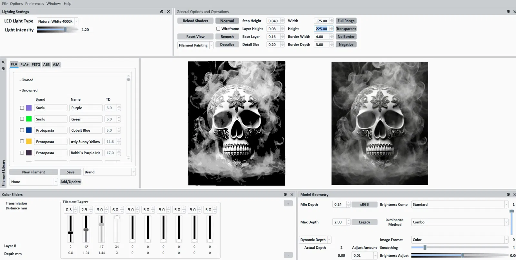
Task: Check the Sunlu Purple filament box
Action: [x=22, y=108]
